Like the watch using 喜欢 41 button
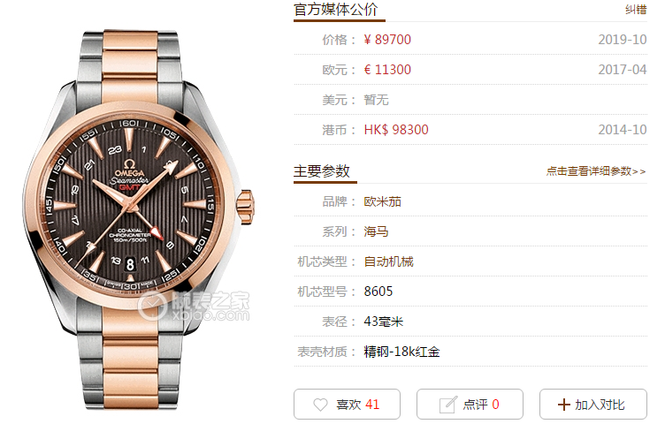665x424 pixels. click(x=347, y=404)
